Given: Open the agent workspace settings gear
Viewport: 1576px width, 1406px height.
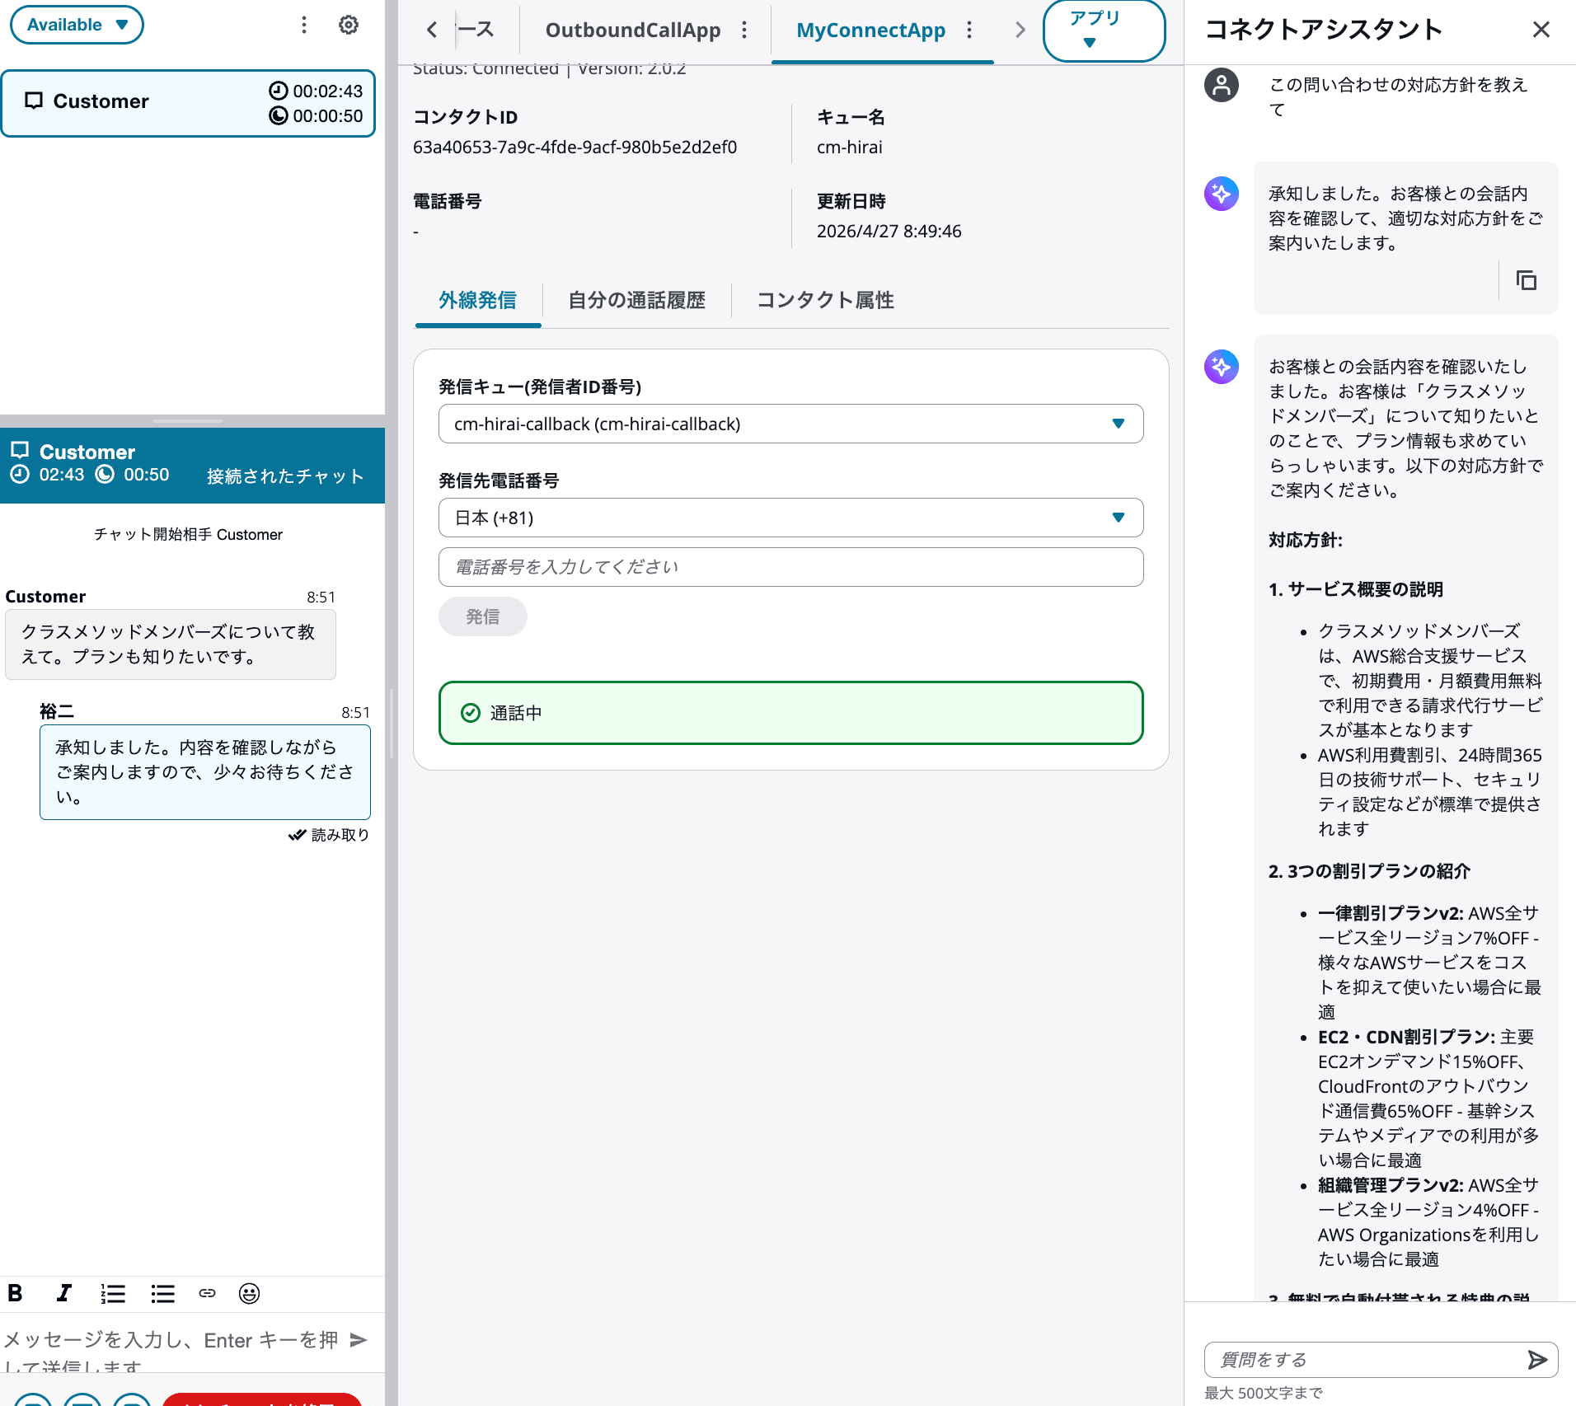Looking at the screenshot, I should pyautogui.click(x=349, y=24).
